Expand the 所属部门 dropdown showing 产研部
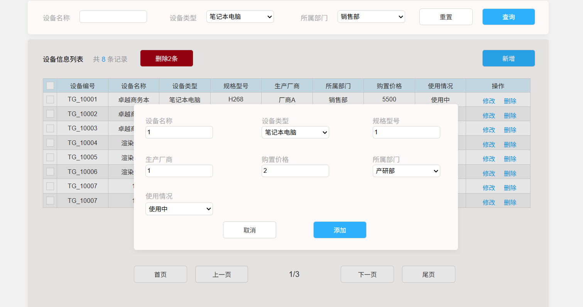The width and height of the screenshot is (583, 307). [406, 171]
